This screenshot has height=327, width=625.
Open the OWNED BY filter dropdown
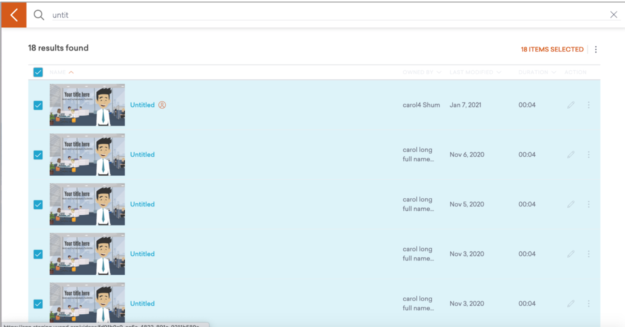[x=440, y=72]
